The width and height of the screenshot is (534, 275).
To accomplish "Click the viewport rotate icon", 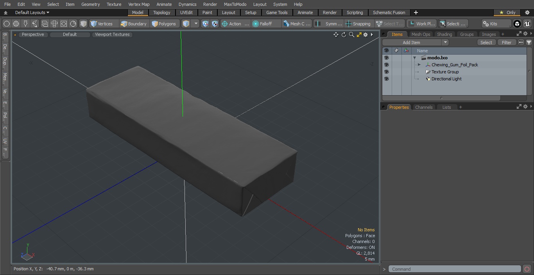I will pos(344,35).
